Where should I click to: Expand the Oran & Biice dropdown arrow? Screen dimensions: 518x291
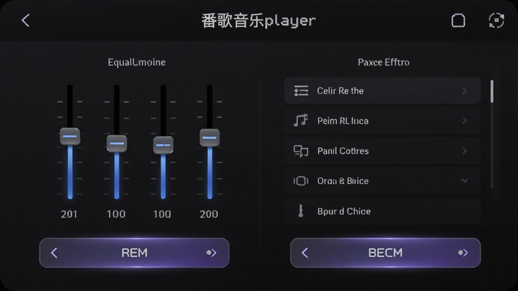[464, 181]
